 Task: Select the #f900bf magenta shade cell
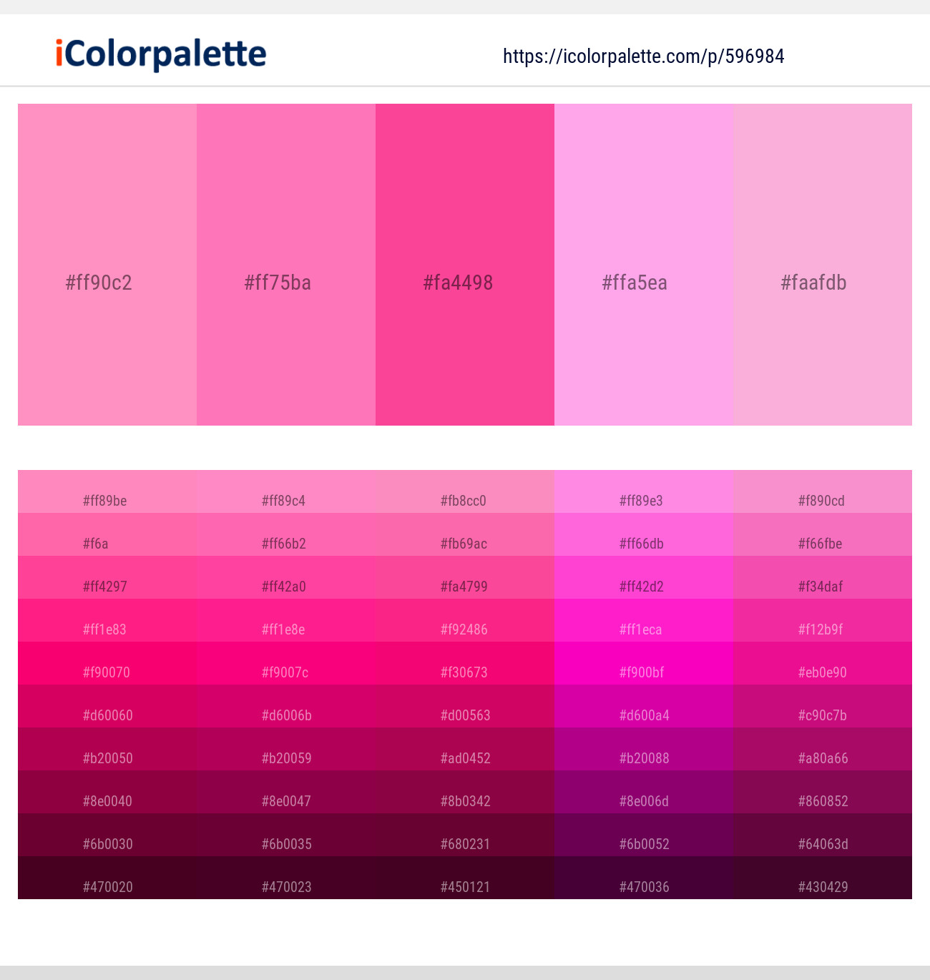pyautogui.click(x=644, y=663)
